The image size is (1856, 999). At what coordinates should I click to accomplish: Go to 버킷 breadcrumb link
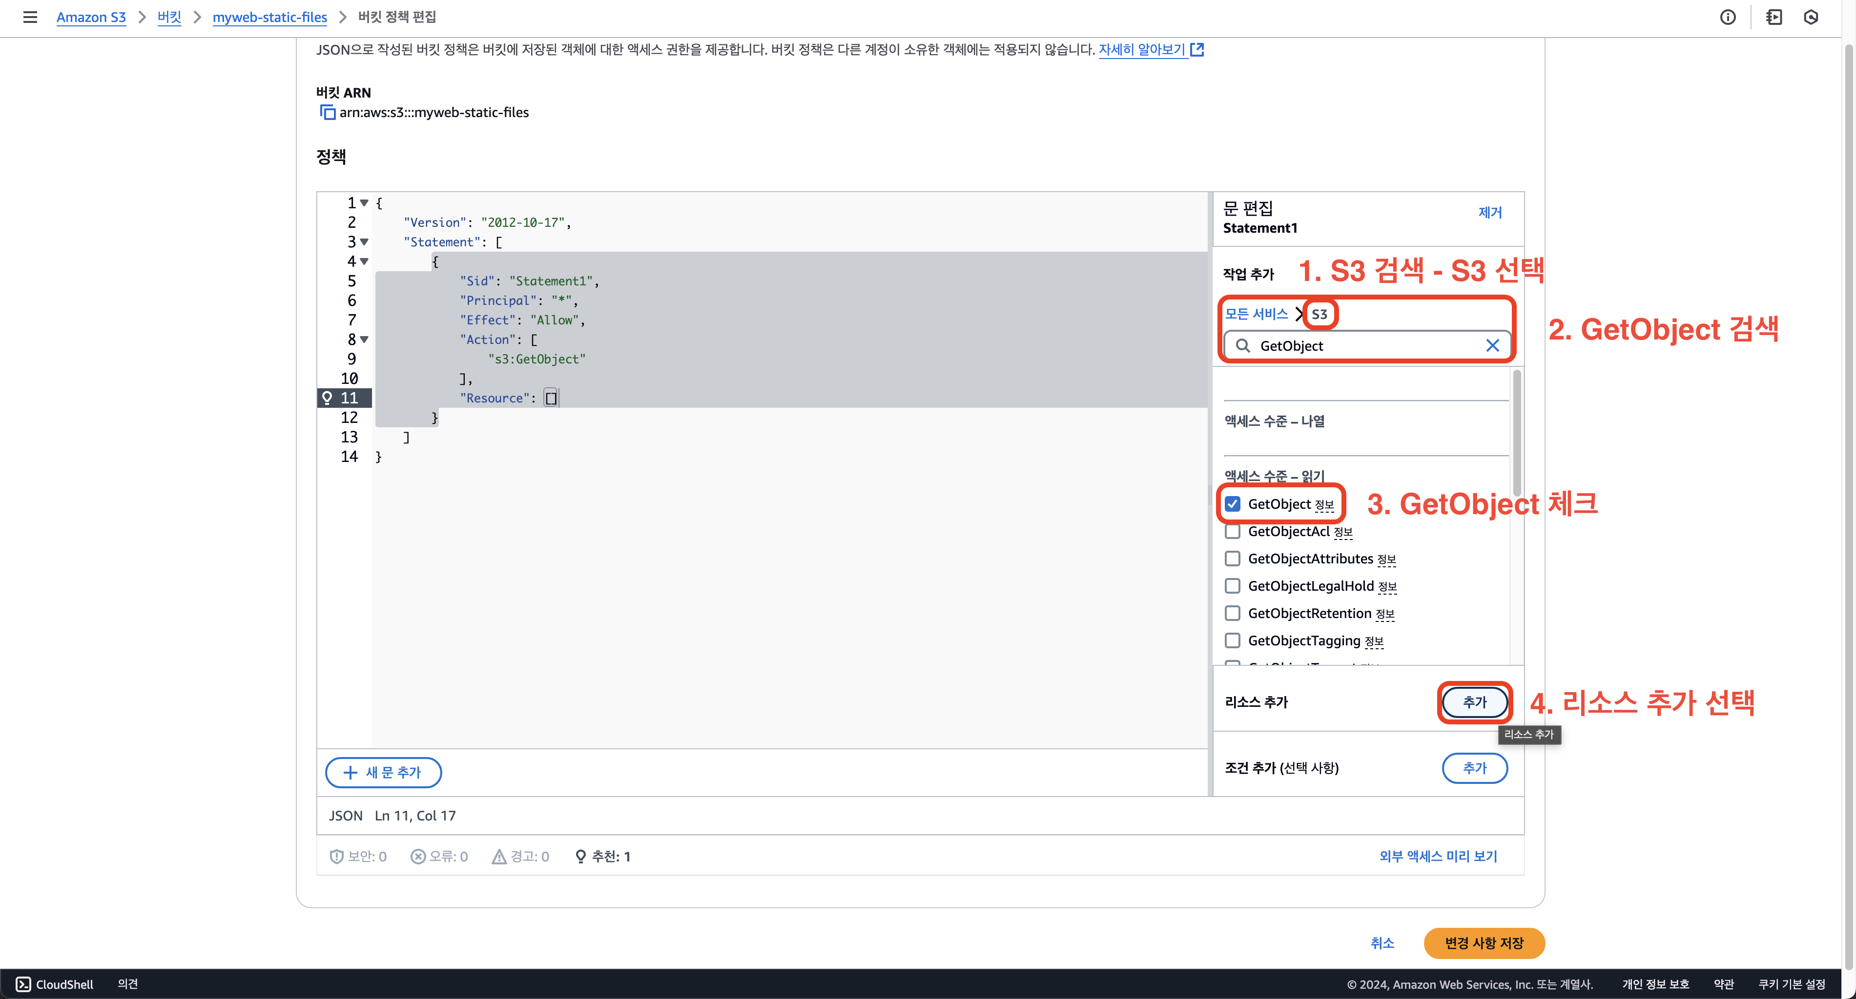coord(169,17)
